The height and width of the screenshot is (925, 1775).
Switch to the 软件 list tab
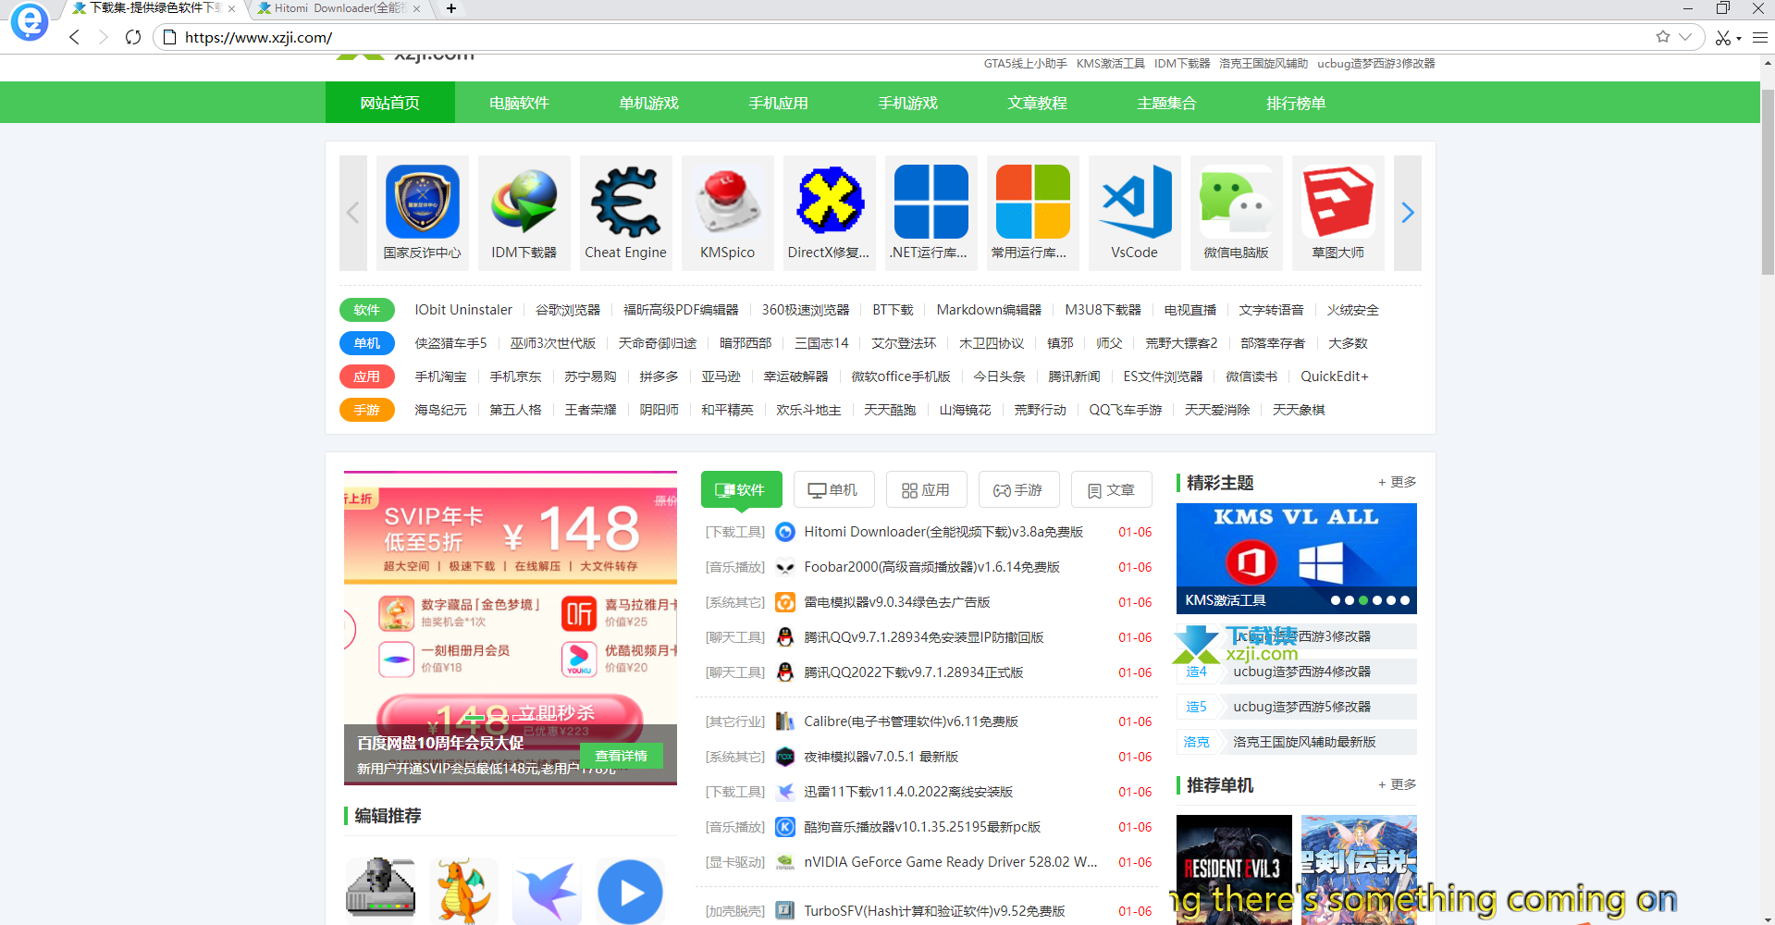741,489
